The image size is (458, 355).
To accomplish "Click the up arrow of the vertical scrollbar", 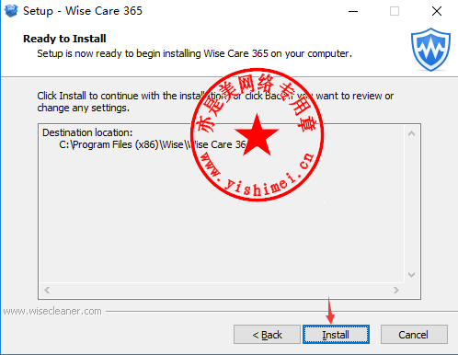I will pyautogui.click(x=411, y=133).
